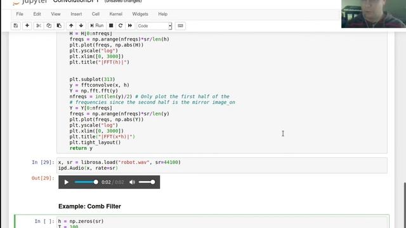
Task: Open the command palette keyboard icon
Action: pos(180,26)
